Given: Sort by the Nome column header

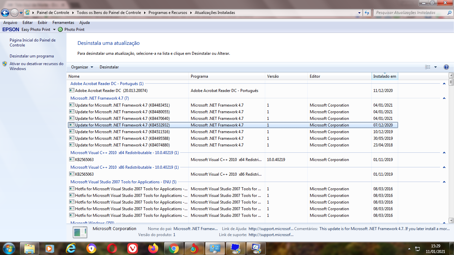Looking at the screenshot, I should pos(128,76).
